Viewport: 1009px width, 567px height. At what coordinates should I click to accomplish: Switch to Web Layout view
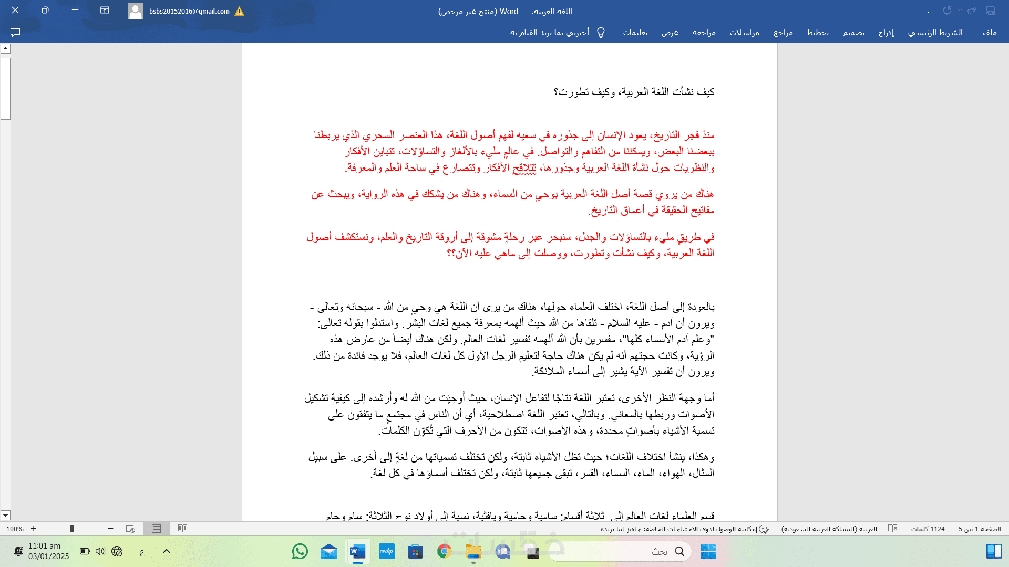(130, 529)
